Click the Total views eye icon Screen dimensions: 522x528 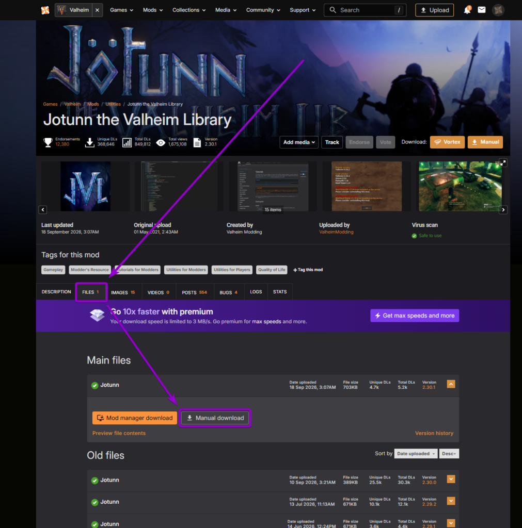tap(161, 143)
